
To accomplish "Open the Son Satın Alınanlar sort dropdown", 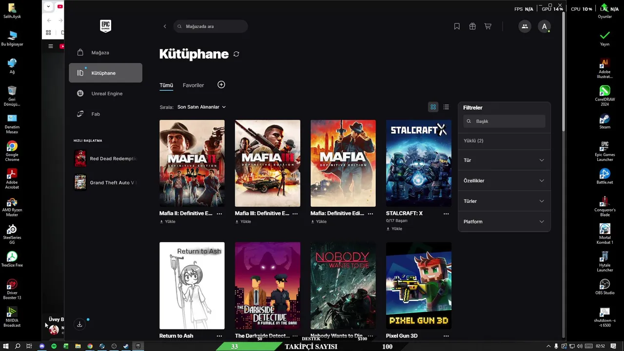I will pyautogui.click(x=201, y=107).
